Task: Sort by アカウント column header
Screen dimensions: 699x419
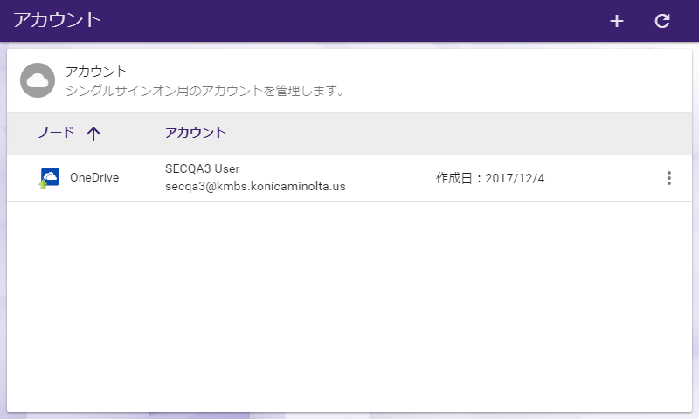Action: (196, 133)
